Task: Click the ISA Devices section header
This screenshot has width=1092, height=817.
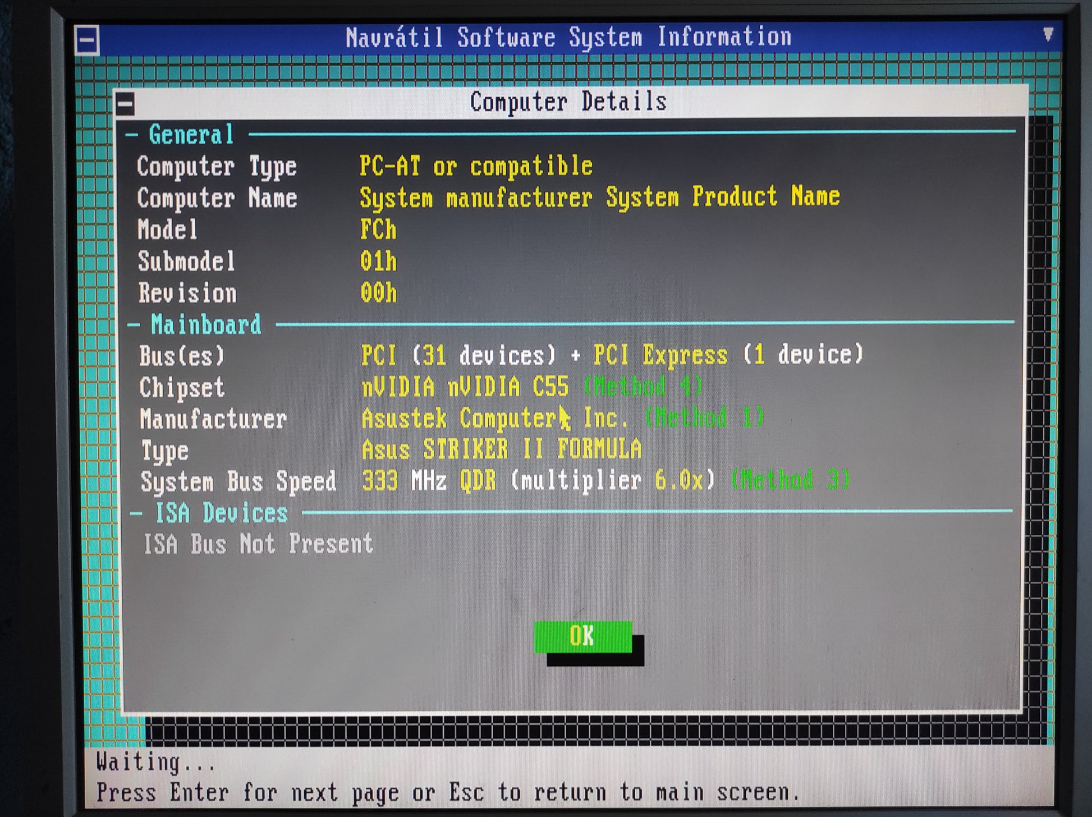Action: (221, 513)
